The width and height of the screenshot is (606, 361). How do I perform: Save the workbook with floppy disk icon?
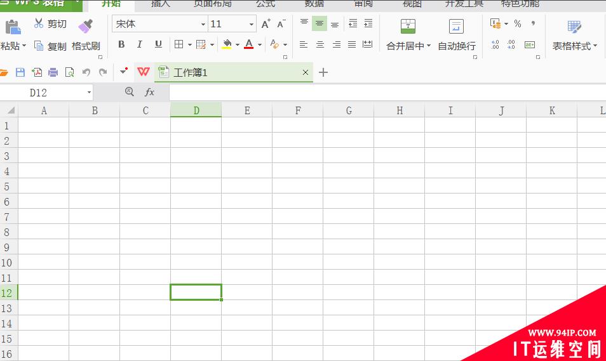coord(20,72)
